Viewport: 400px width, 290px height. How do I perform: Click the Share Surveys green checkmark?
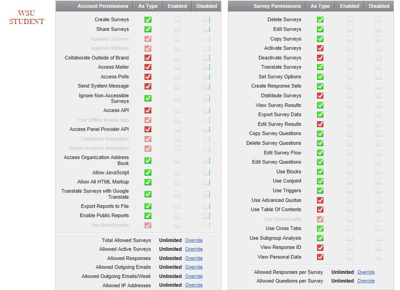click(147, 29)
